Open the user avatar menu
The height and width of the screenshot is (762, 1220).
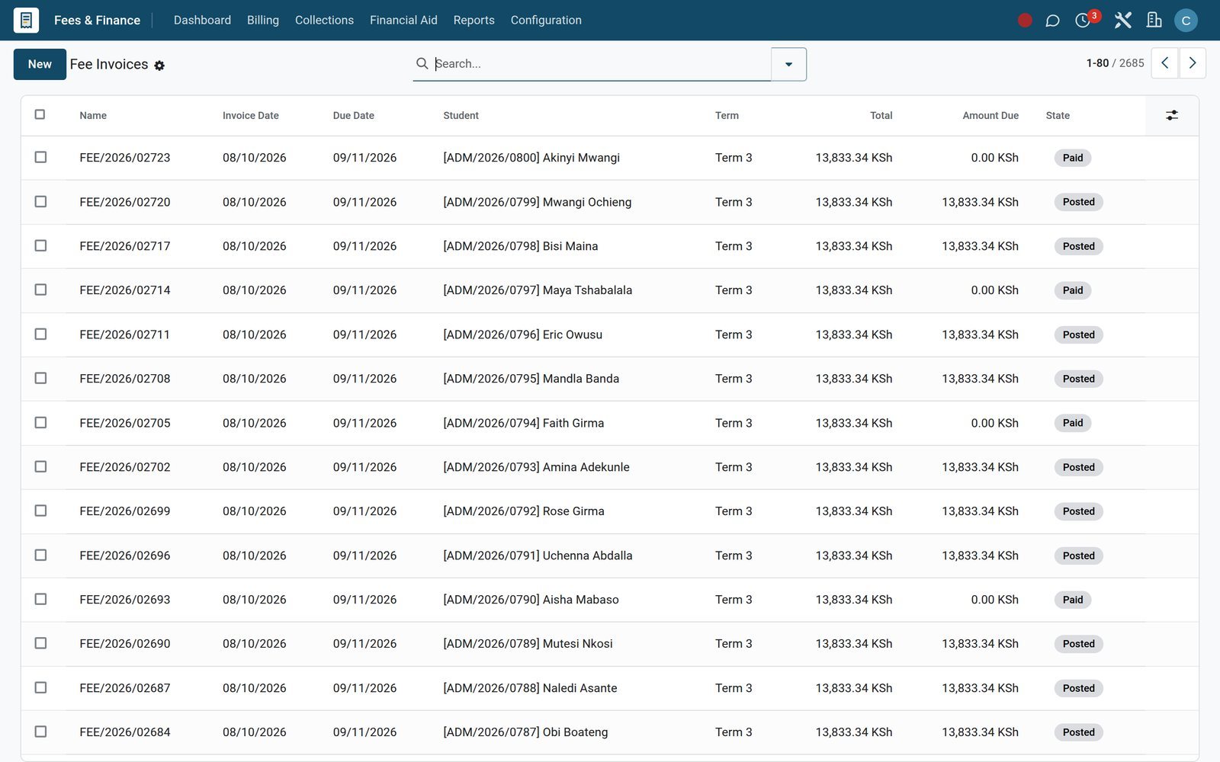[1186, 21]
